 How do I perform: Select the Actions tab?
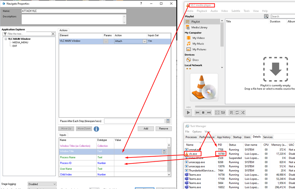63,30
